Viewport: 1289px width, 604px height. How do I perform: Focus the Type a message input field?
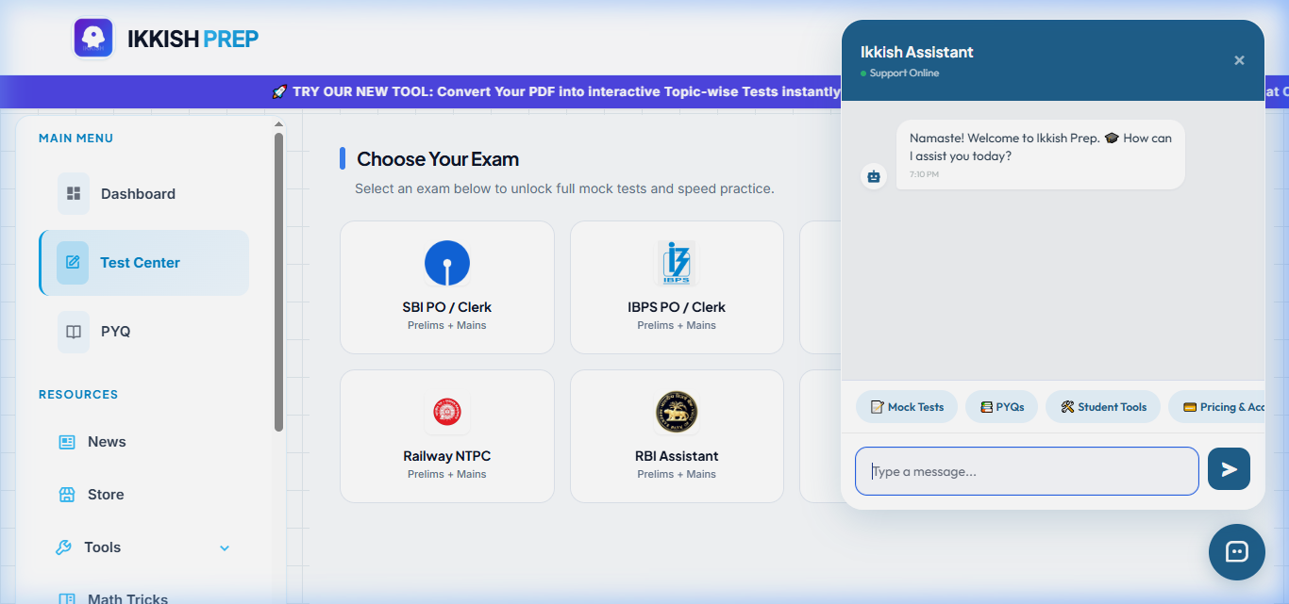pyautogui.click(x=1027, y=471)
